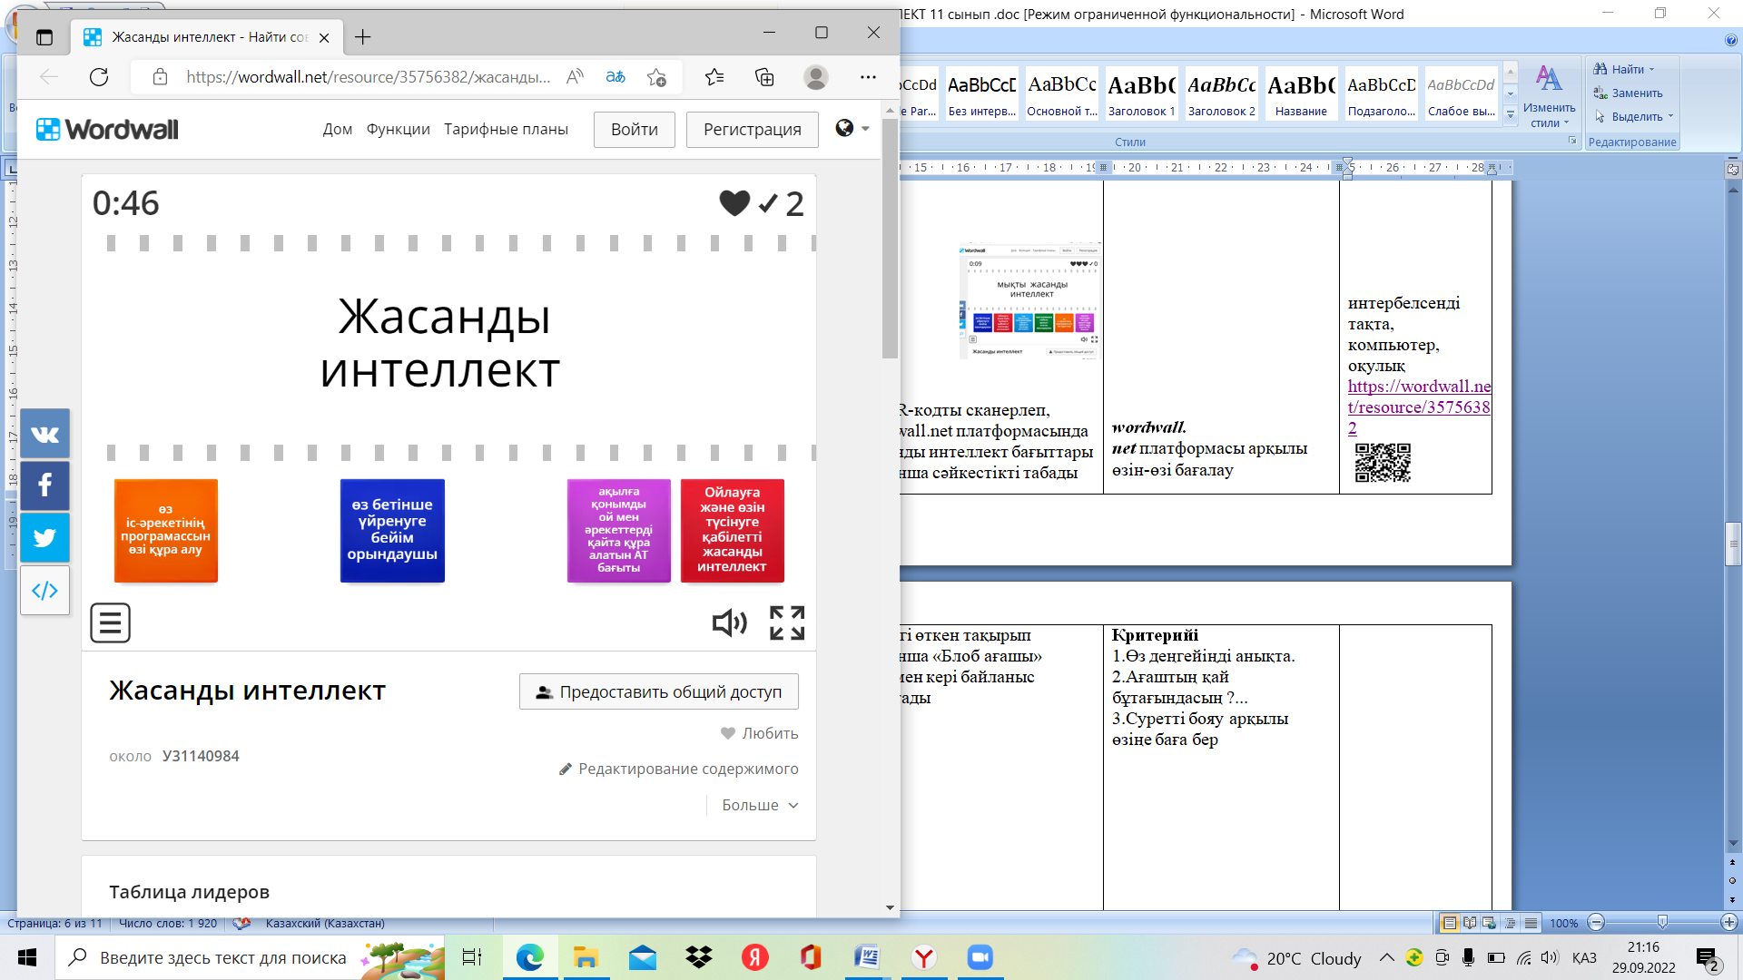Show the previous styles gallery row

(1511, 73)
